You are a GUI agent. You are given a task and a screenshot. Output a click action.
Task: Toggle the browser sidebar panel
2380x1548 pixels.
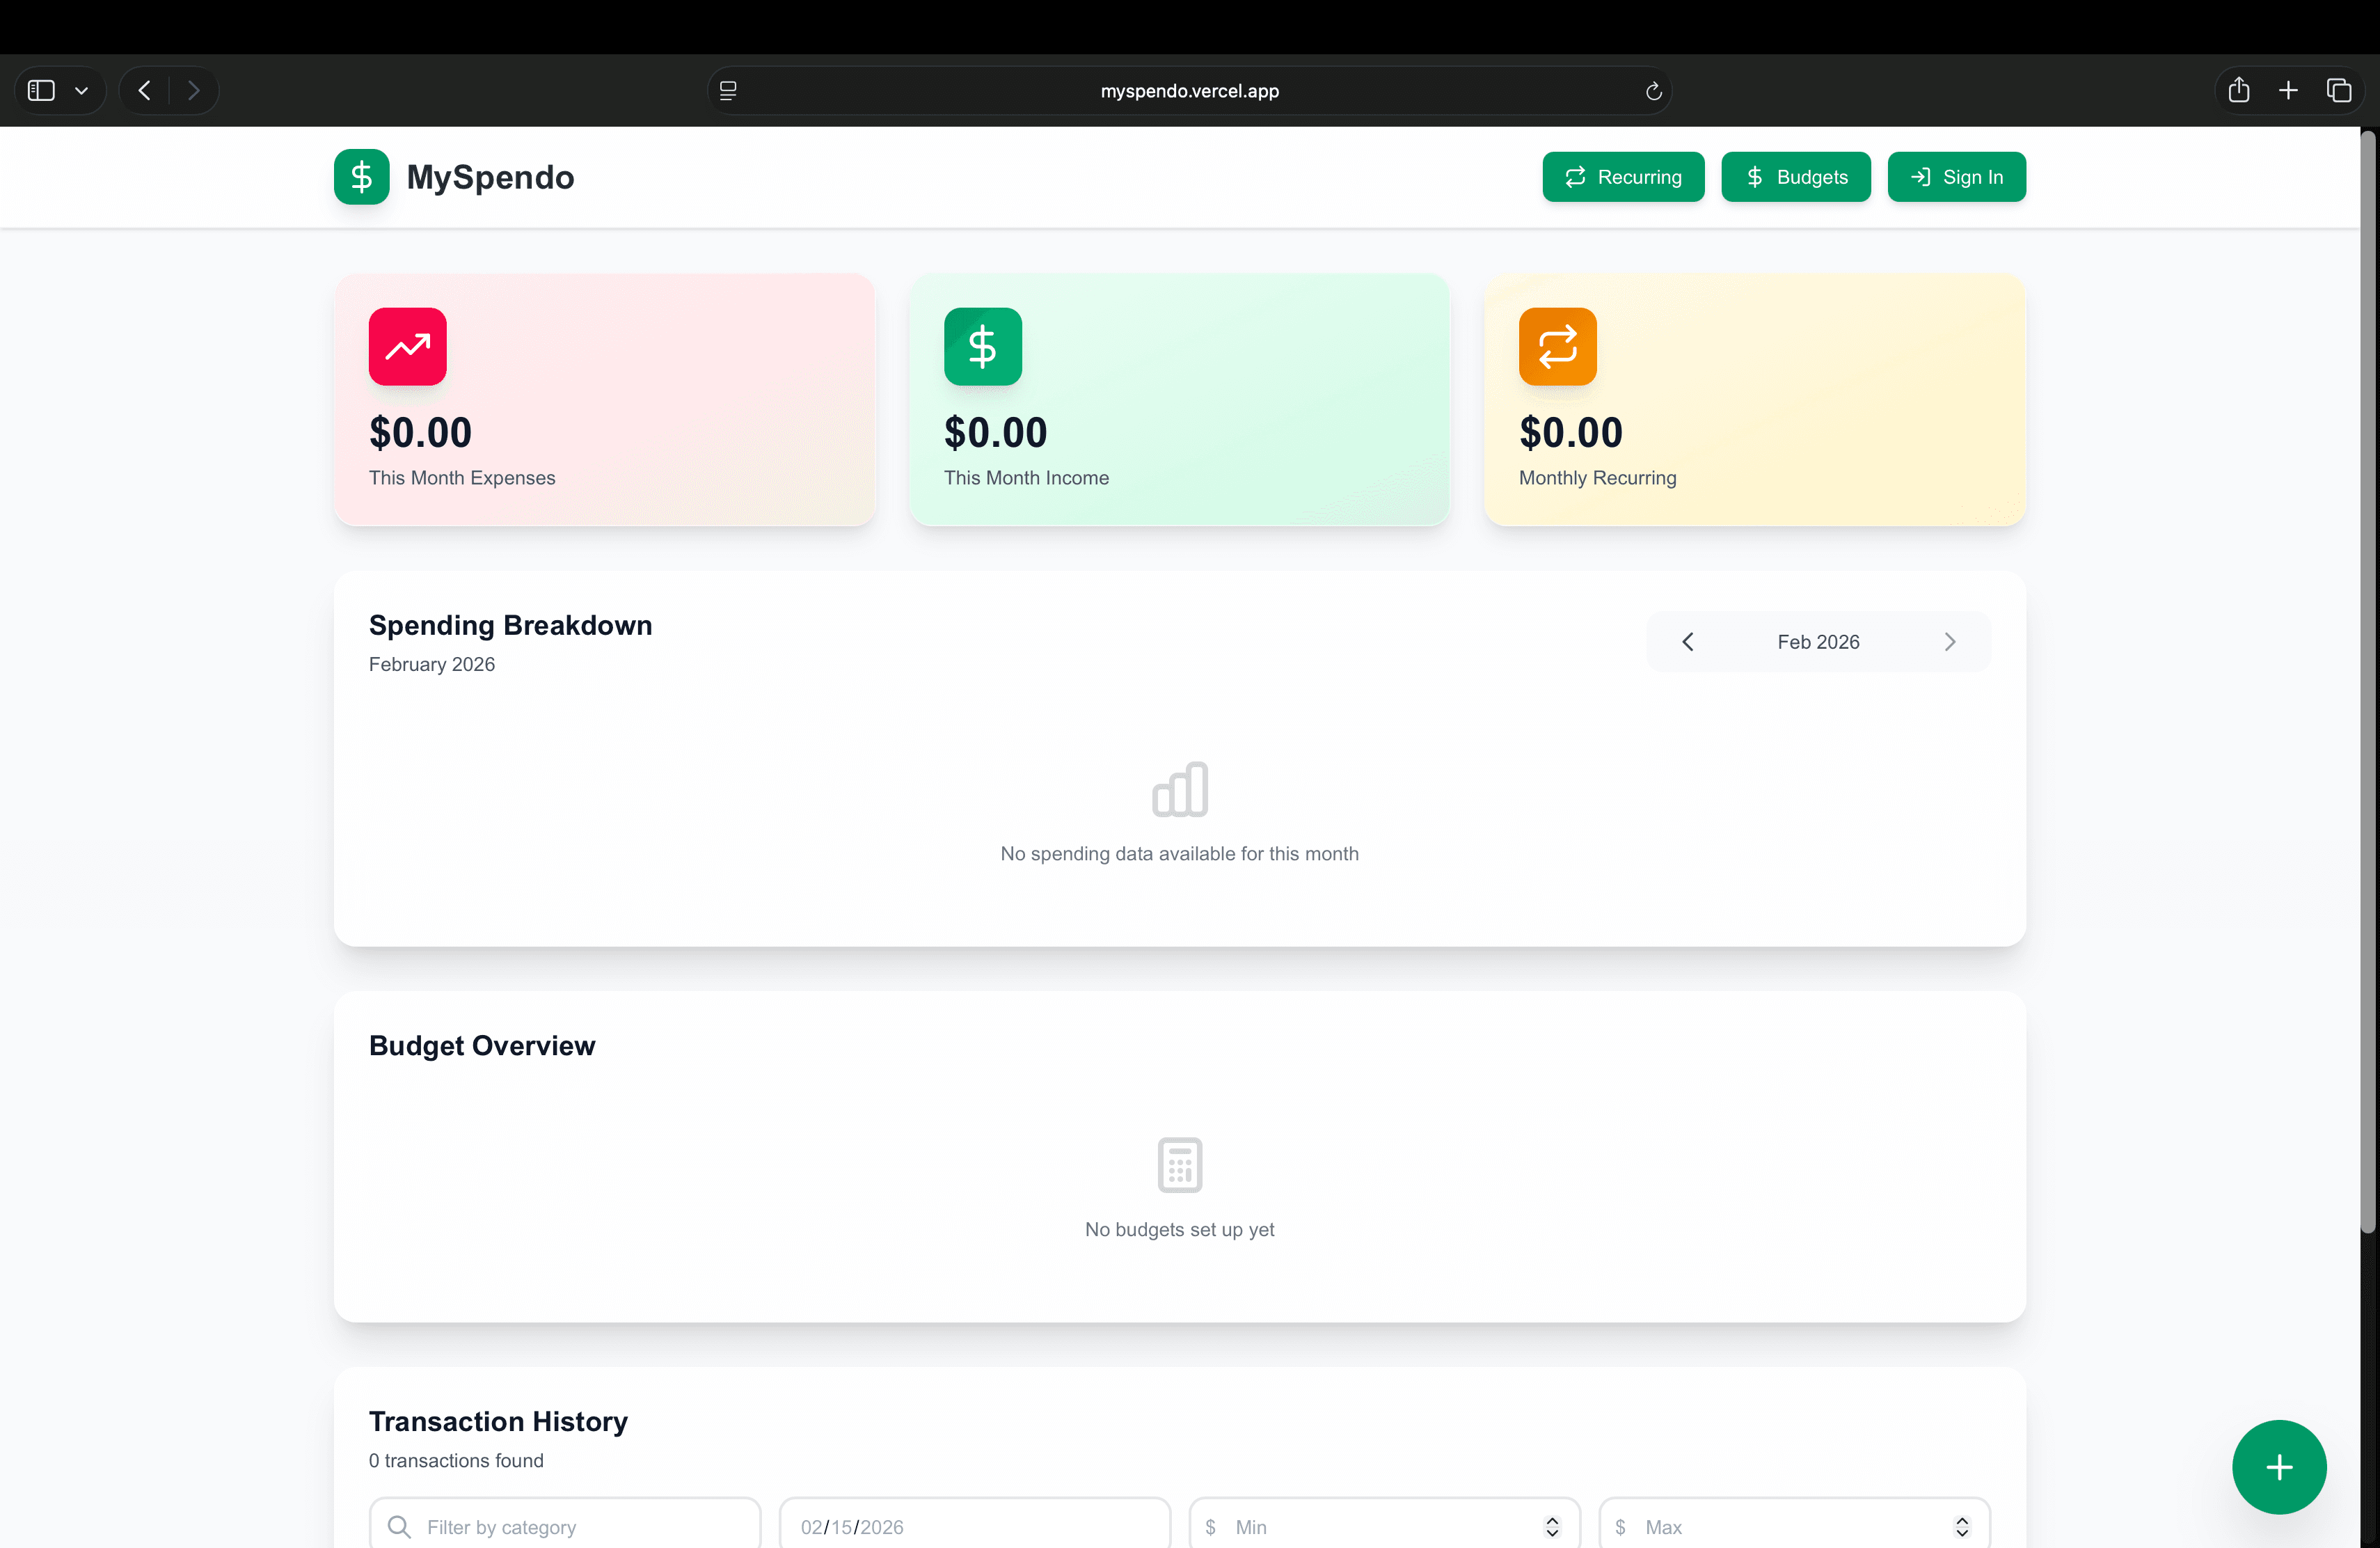(x=41, y=91)
